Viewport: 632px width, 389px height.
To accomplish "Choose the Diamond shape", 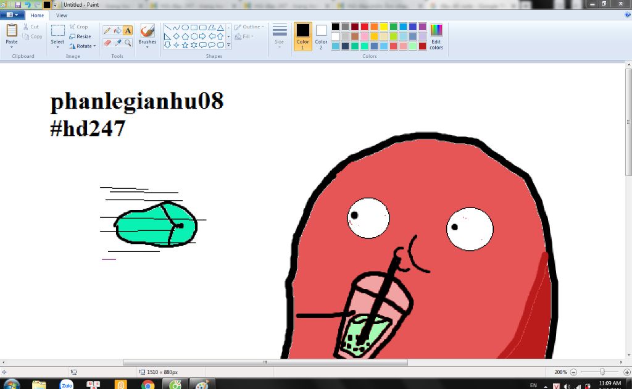I will pyautogui.click(x=176, y=36).
